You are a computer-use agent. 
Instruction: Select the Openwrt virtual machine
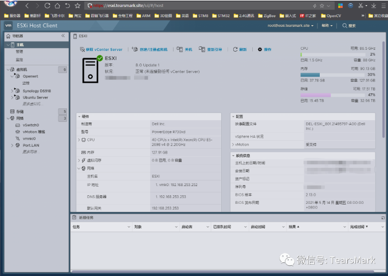click(30, 76)
